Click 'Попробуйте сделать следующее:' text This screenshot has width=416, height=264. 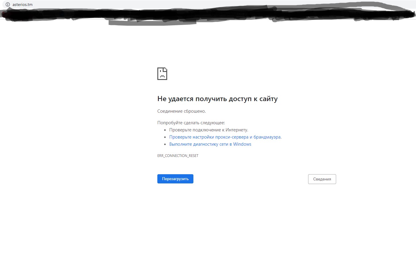(191, 123)
